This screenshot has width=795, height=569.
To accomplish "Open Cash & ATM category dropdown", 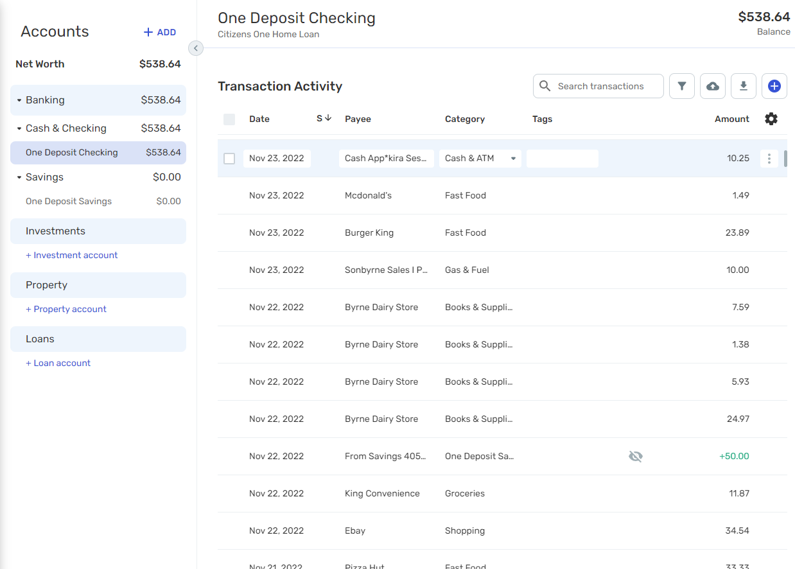I will [x=480, y=159].
